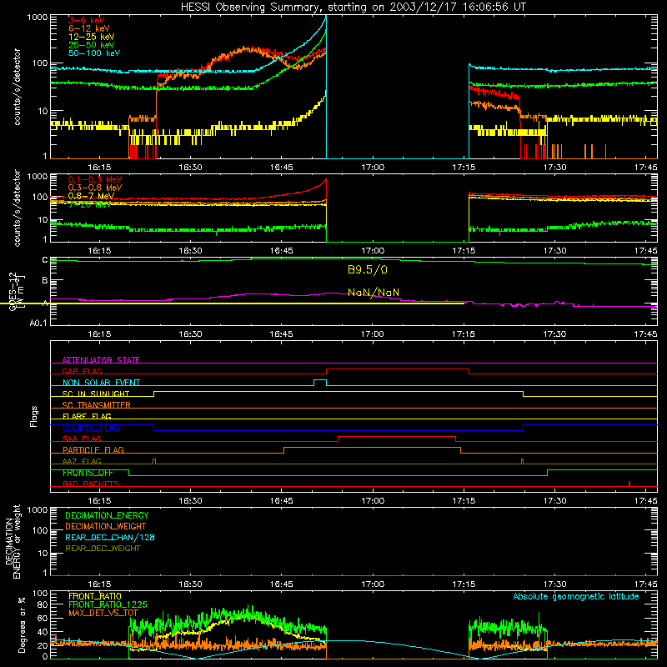Click the DECIMATION ENERGY or weight axis title
Screen dimensions: 667x667
[13, 541]
